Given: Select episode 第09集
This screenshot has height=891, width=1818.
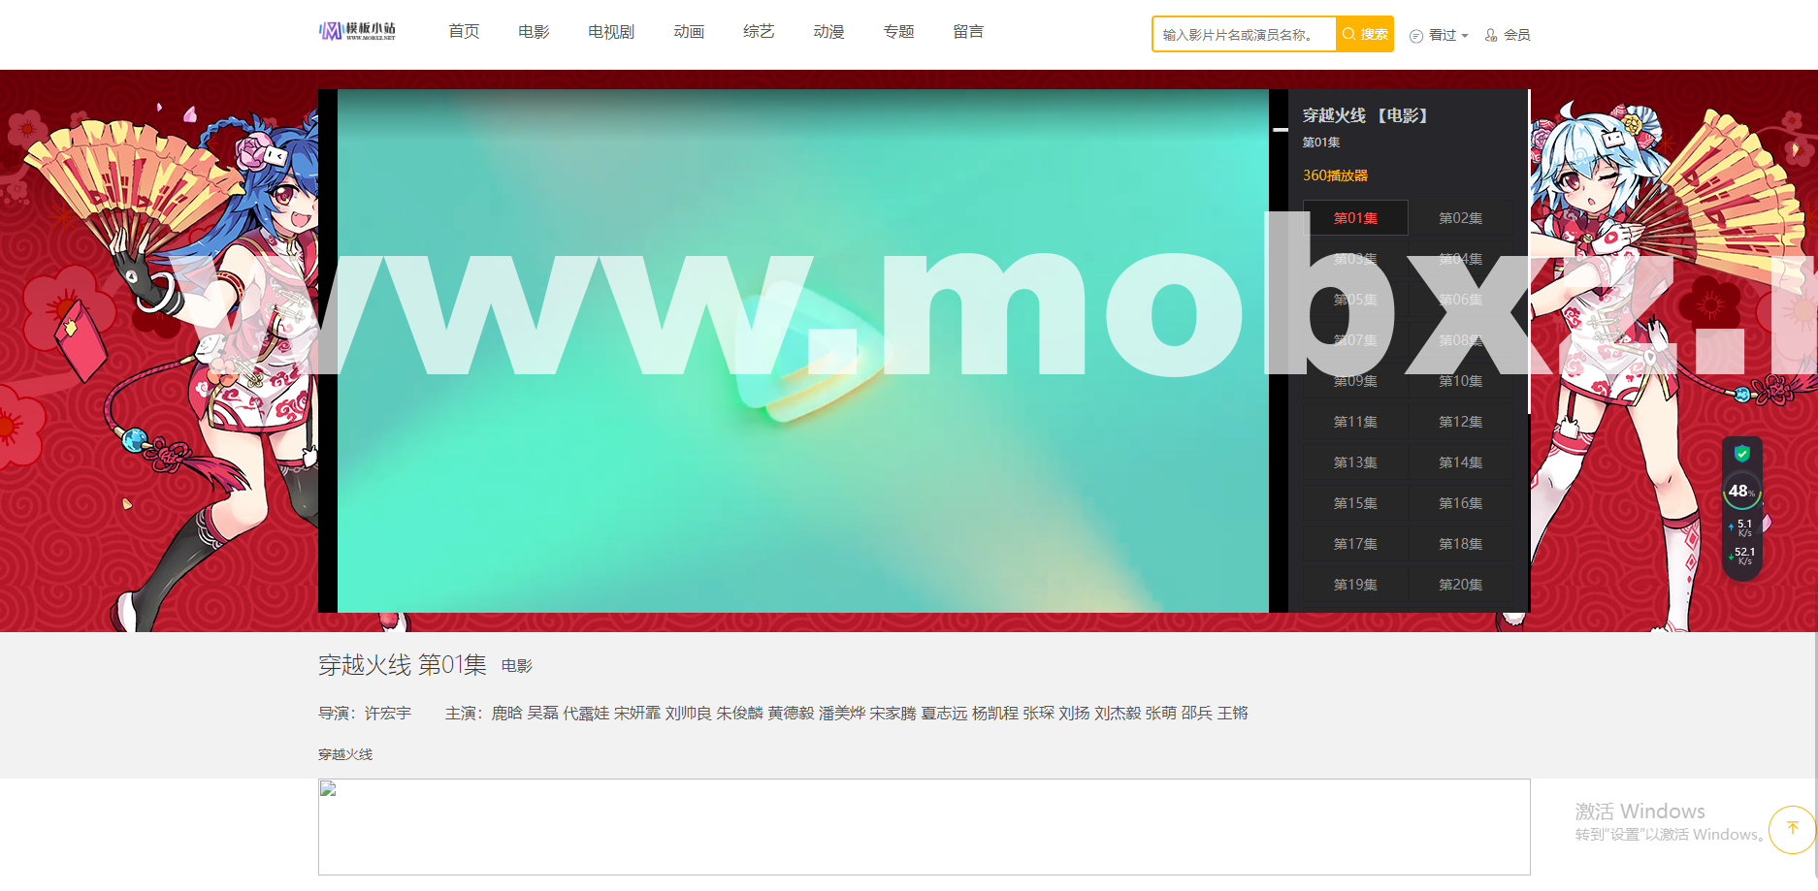Looking at the screenshot, I should click(1355, 381).
